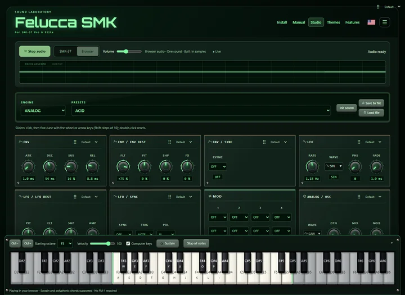Click the US flag language icon
This screenshot has width=405, height=295.
point(371,22)
